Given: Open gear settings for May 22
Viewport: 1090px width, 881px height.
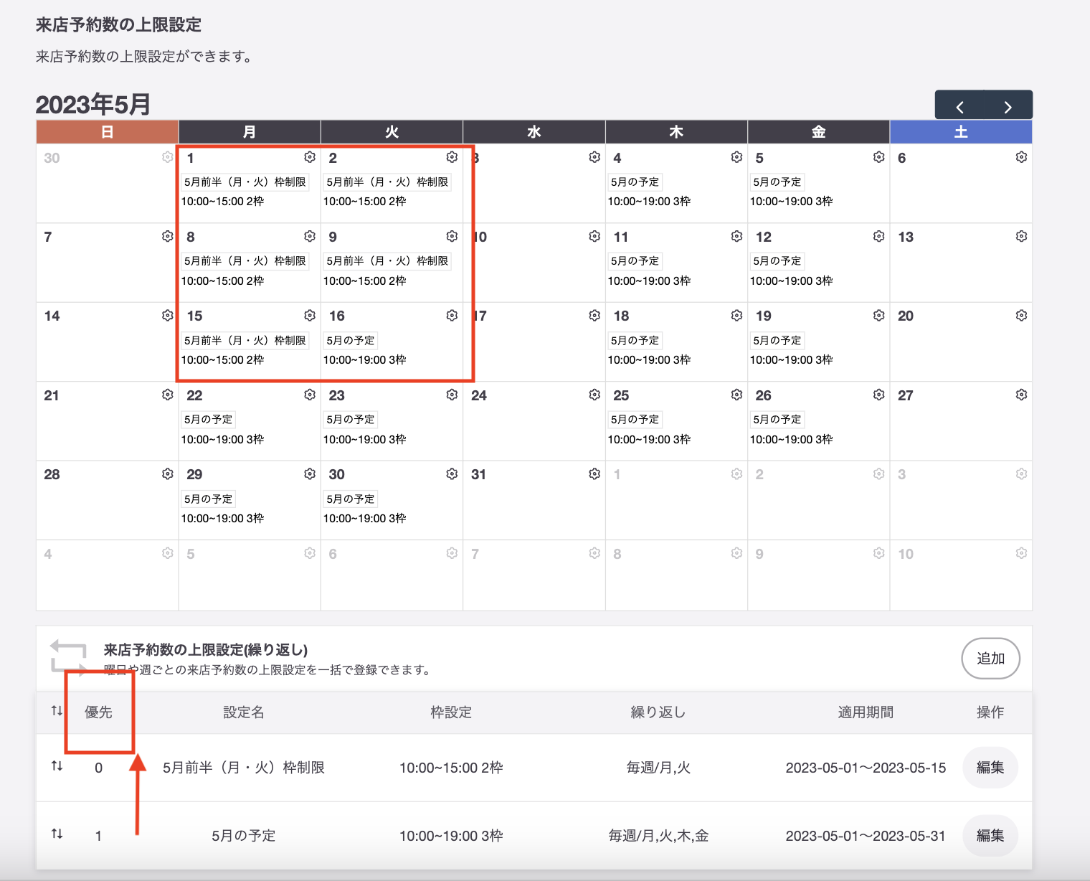Looking at the screenshot, I should (310, 395).
